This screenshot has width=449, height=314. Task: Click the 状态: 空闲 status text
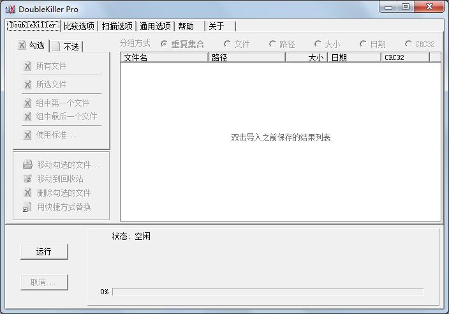point(131,236)
